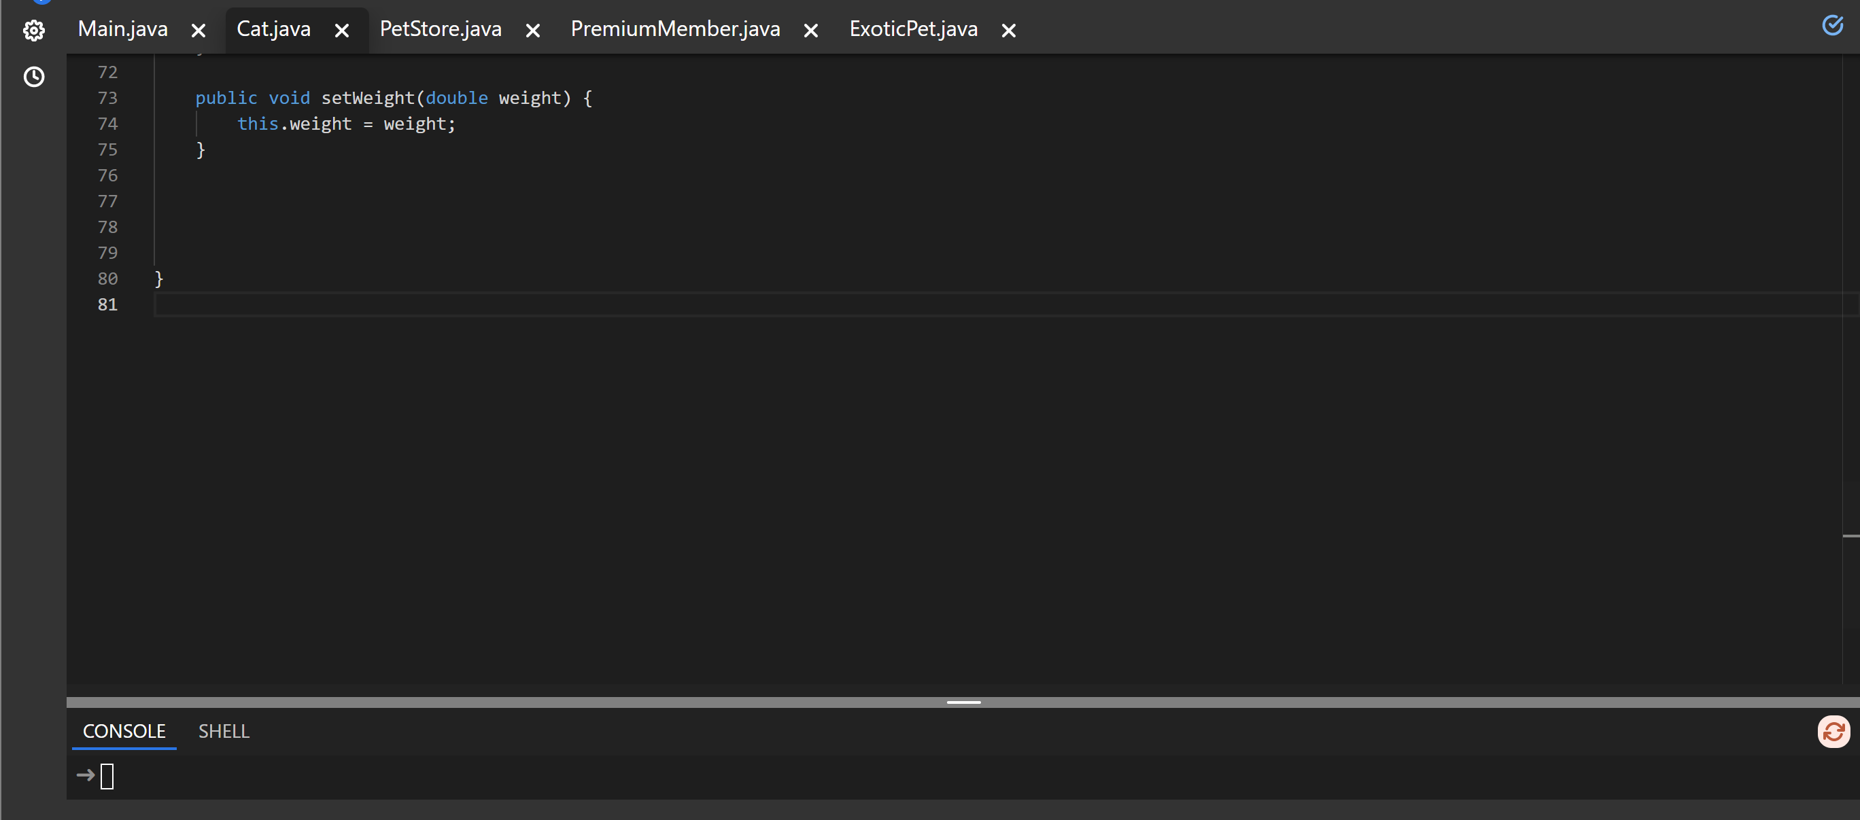Screen dimensions: 1860x820
Task: Open the settings gear icon
Action: pyautogui.click(x=34, y=31)
